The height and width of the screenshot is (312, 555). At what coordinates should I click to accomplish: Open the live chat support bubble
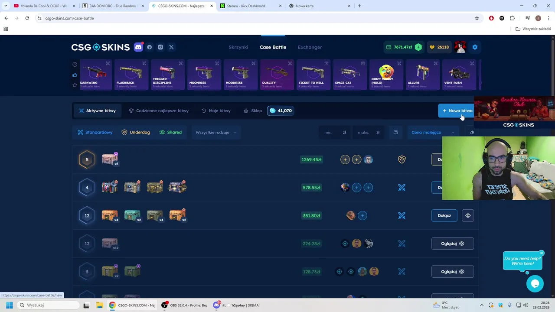pos(535,284)
